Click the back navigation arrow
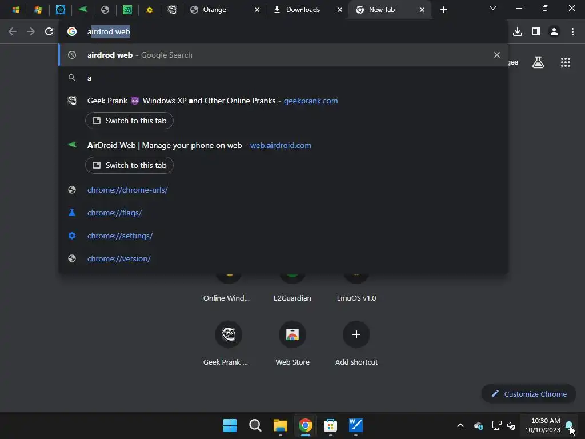Viewport: 585px width, 439px height. (x=13, y=31)
